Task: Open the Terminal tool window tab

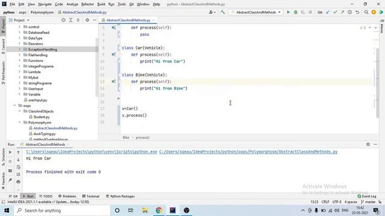Action: point(91,196)
